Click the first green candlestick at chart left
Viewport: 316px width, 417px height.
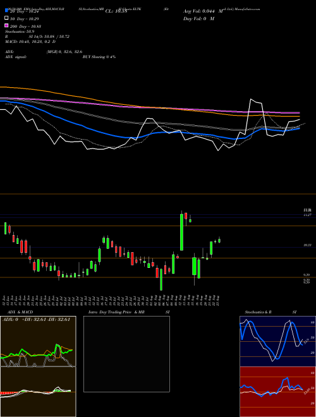5,229
